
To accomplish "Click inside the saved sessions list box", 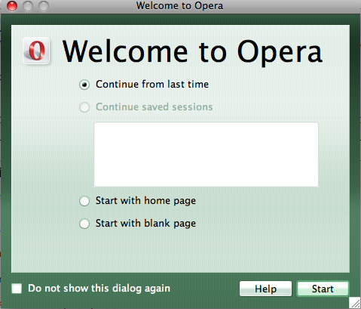I will [x=206, y=155].
